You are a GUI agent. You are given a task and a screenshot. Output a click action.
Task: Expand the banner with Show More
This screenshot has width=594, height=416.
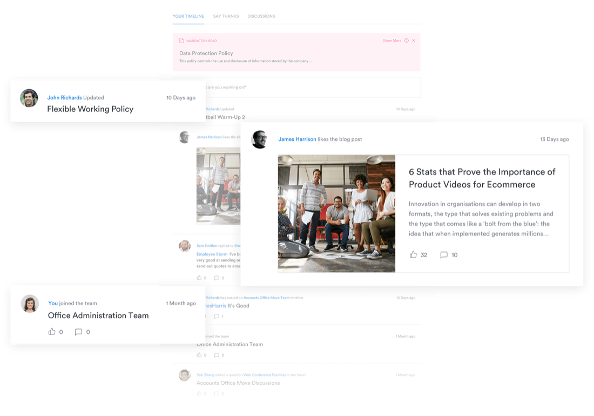pyautogui.click(x=391, y=41)
